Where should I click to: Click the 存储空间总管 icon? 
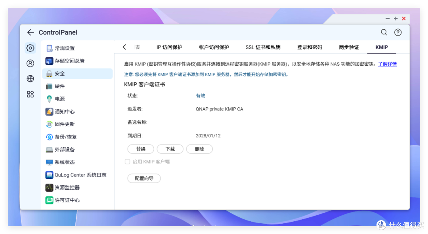50,61
